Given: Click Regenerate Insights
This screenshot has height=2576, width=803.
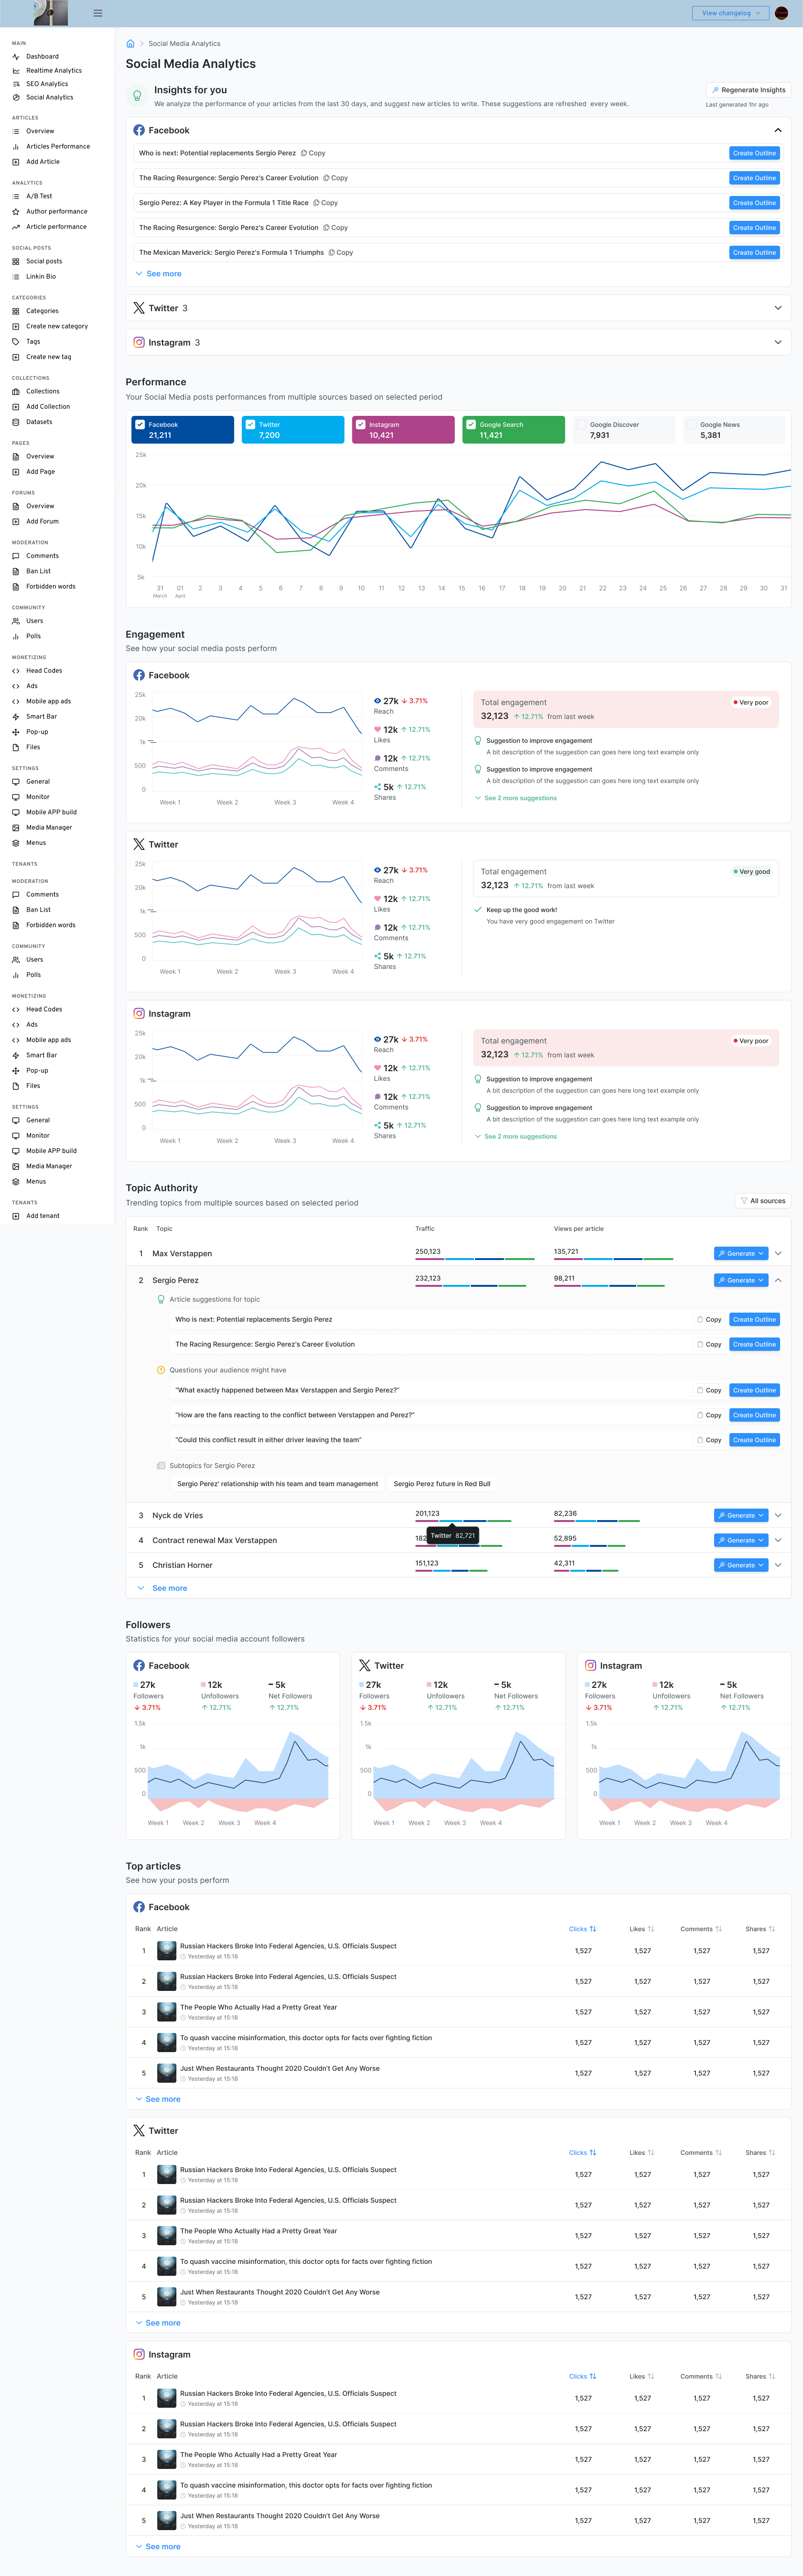Looking at the screenshot, I should [748, 89].
